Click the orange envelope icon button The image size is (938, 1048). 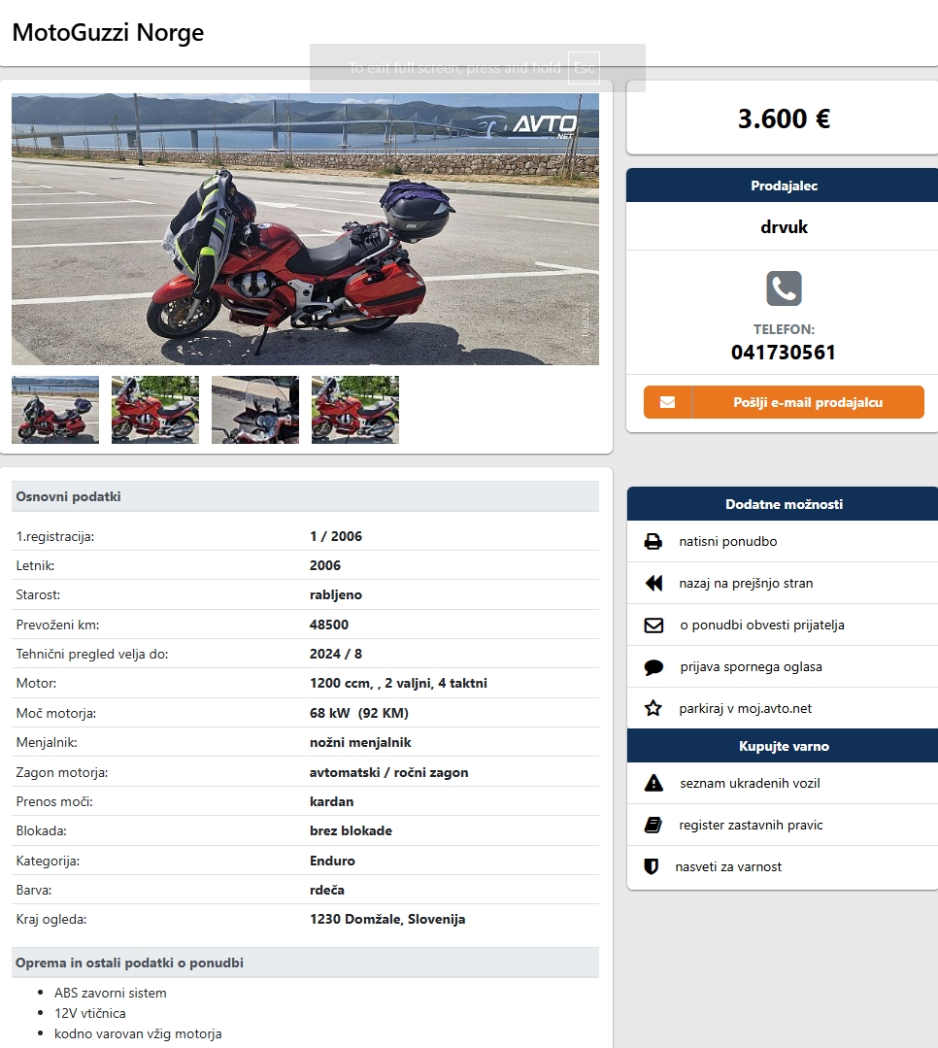[667, 402]
